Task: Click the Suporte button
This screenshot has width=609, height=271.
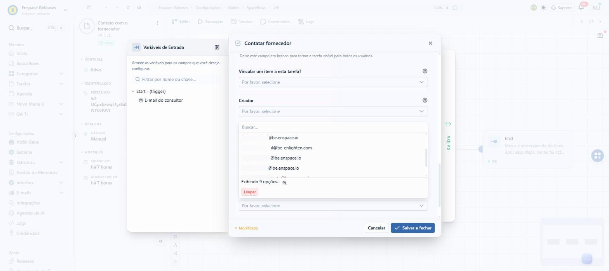Action: tap(561, 8)
